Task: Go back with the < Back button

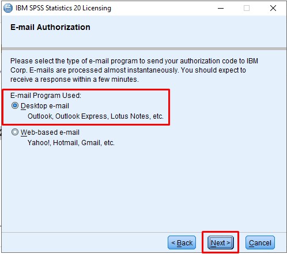Action: [x=182, y=242]
